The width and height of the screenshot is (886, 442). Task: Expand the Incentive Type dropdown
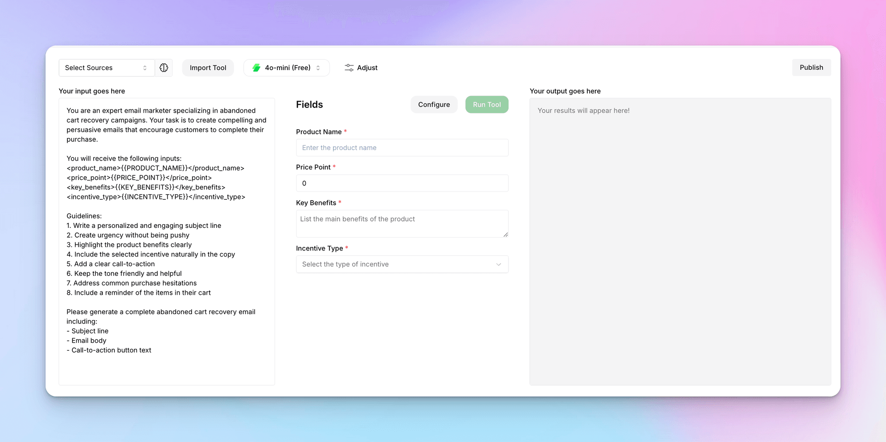pos(401,264)
